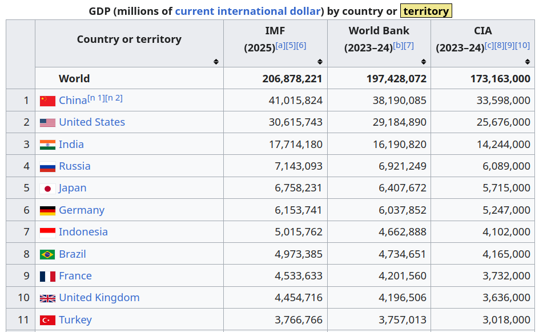This screenshot has height=332, width=539.
Task: Open the United States link
Action: click(x=92, y=122)
